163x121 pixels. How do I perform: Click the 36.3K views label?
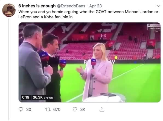pos(43,97)
